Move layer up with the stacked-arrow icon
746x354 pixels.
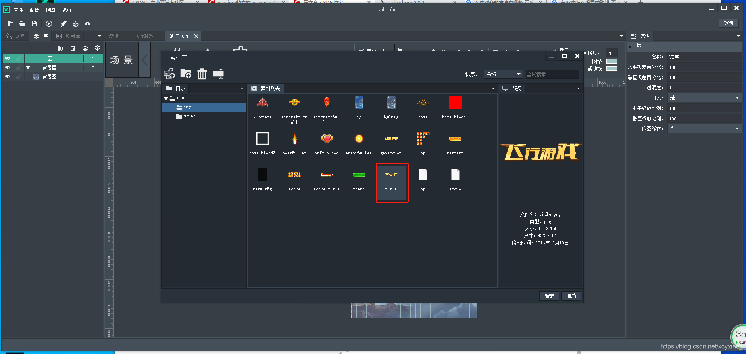(x=97, y=48)
